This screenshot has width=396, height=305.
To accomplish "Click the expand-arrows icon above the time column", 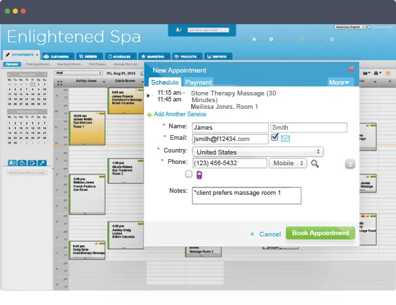I will pos(60,83).
